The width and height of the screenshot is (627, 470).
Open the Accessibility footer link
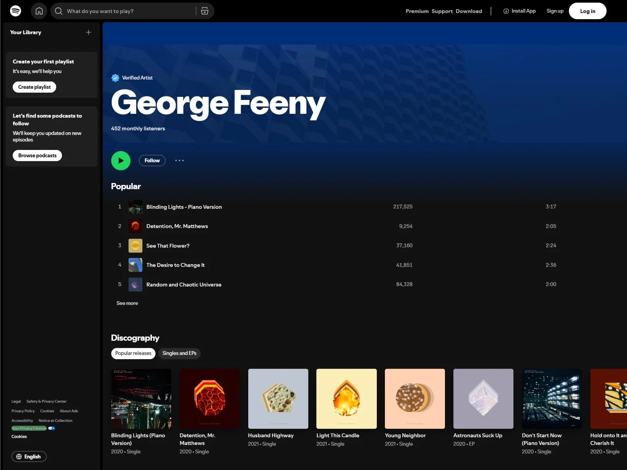[x=22, y=420]
